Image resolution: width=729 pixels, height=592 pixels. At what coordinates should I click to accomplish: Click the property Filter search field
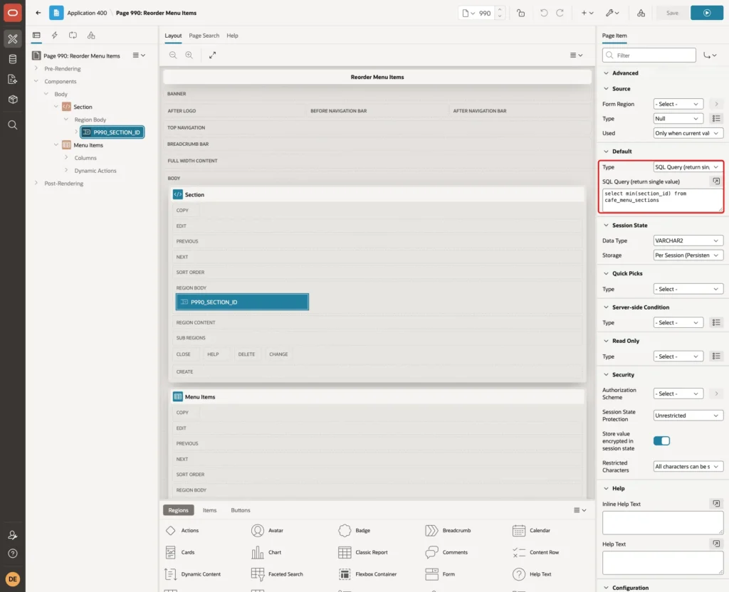649,55
